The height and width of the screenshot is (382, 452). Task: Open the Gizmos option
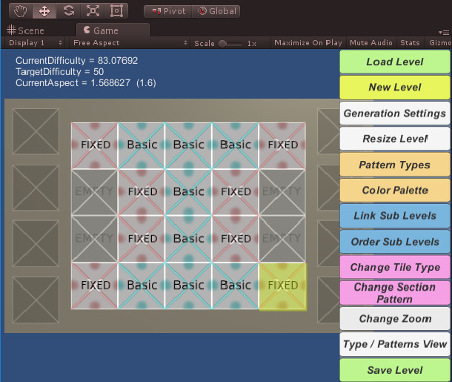[x=439, y=43]
